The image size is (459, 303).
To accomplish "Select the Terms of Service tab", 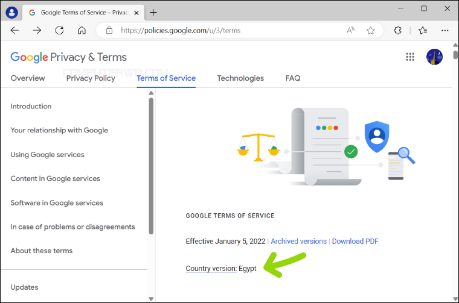I will pos(166,78).
